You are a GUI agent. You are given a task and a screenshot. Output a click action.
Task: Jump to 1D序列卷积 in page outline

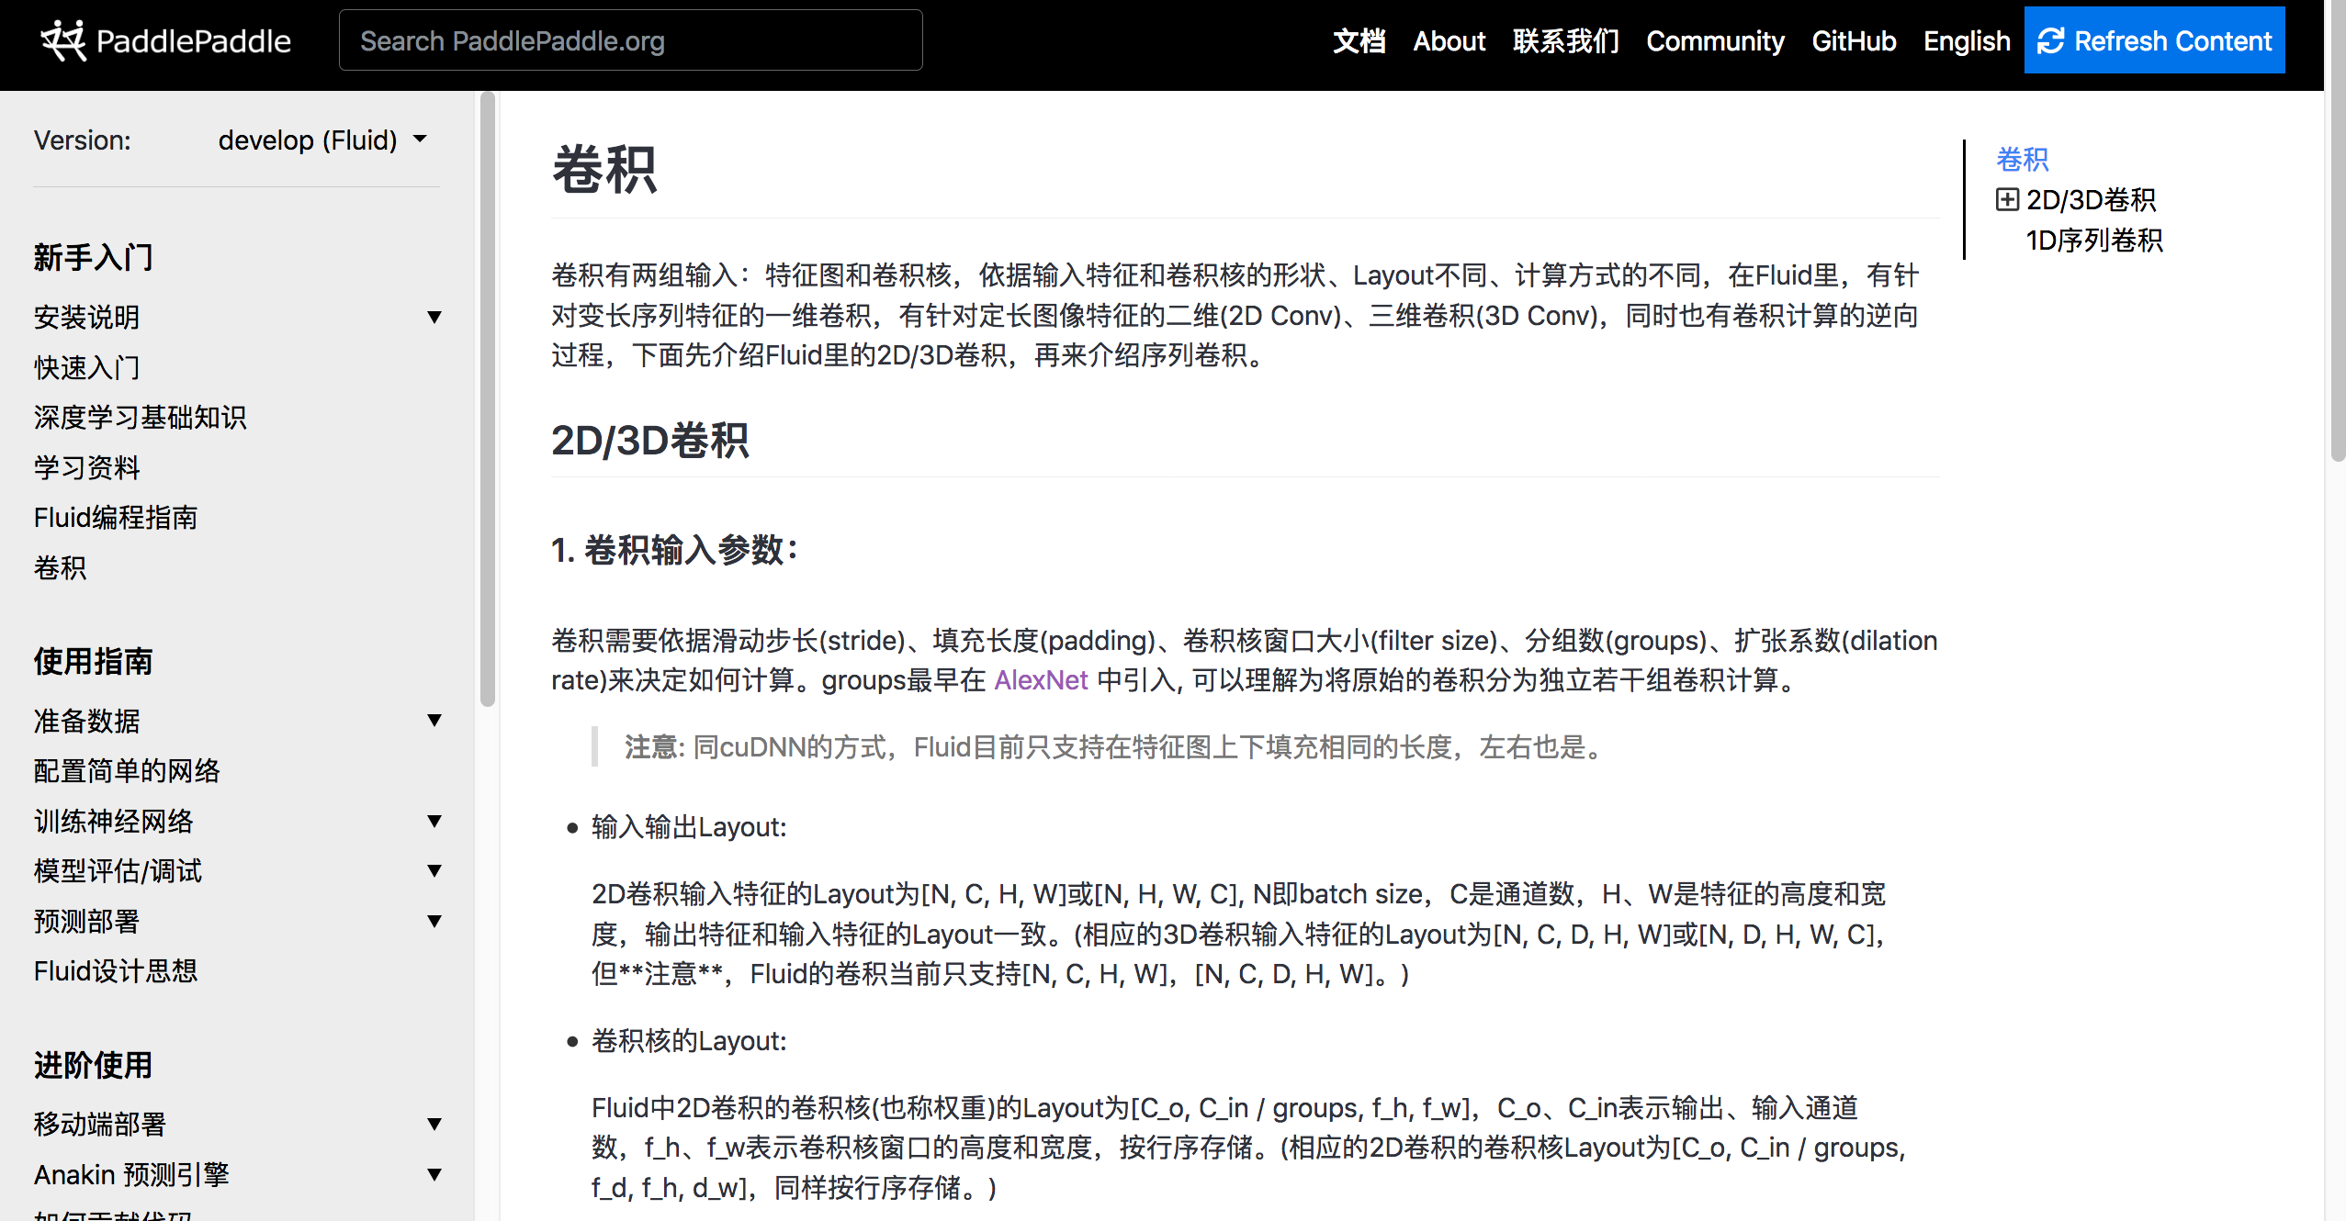click(x=2093, y=241)
